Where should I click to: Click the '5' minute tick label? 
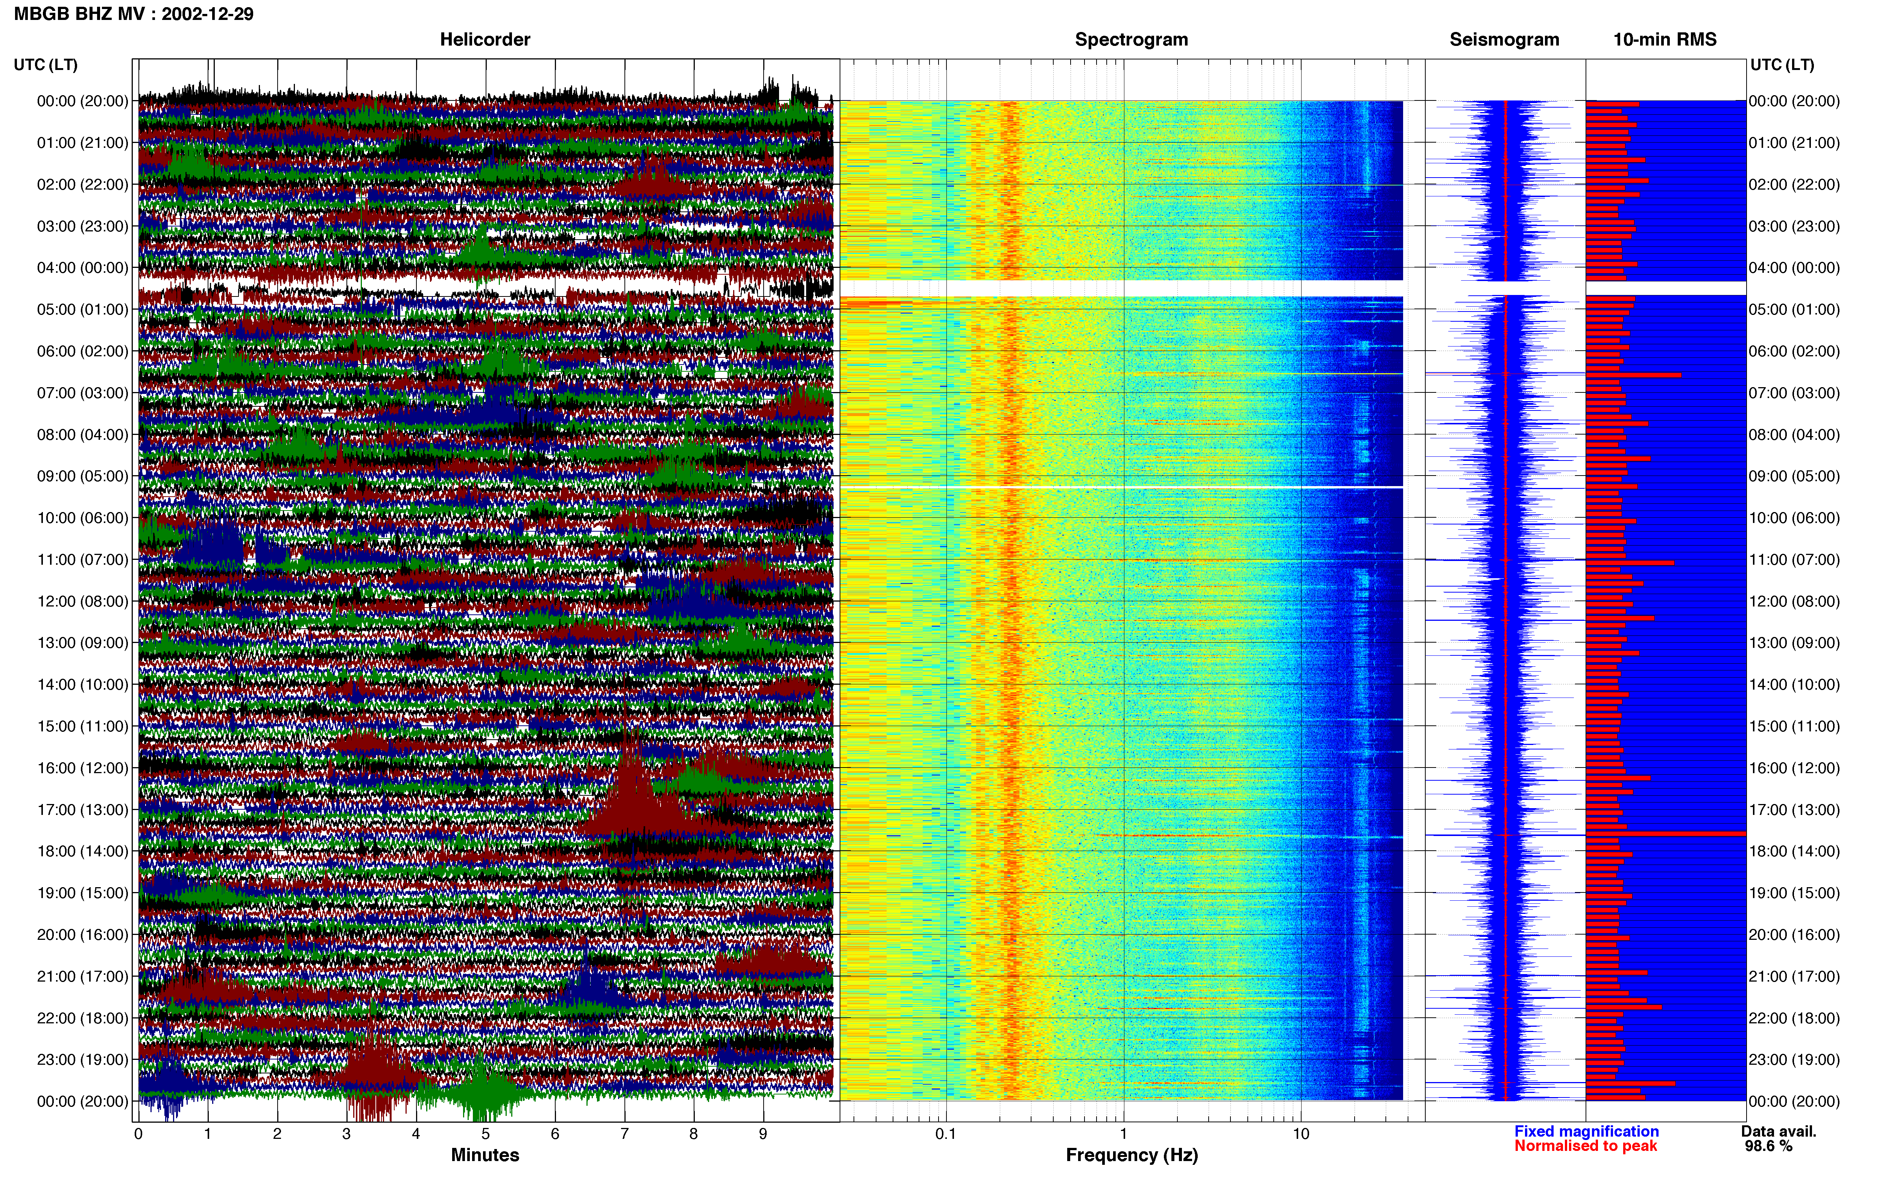486,1134
